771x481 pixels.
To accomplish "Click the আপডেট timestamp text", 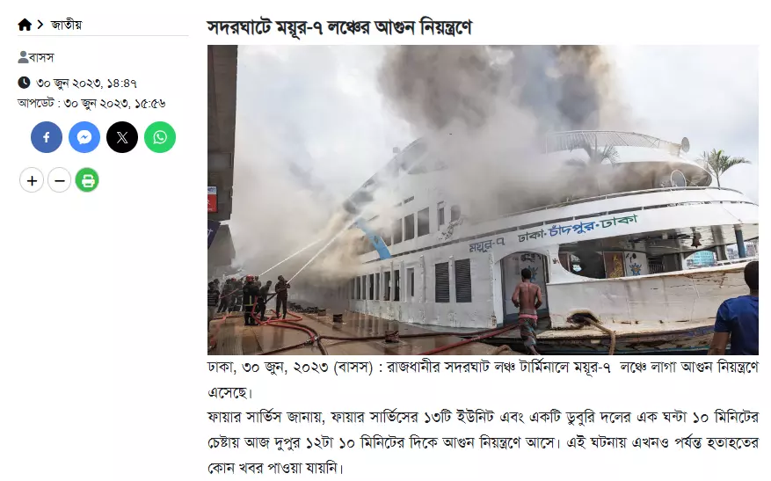I will 91,103.
